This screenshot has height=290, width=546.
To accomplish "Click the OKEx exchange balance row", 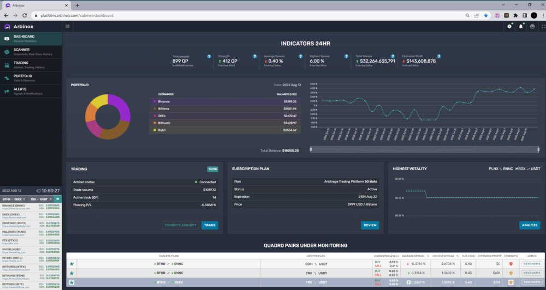I will point(225,116).
